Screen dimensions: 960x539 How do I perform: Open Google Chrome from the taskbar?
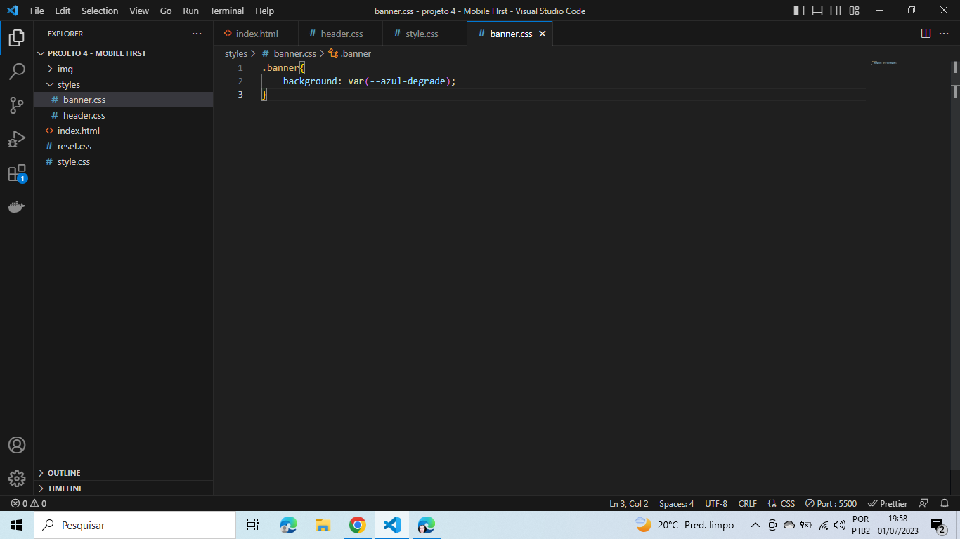pos(358,525)
